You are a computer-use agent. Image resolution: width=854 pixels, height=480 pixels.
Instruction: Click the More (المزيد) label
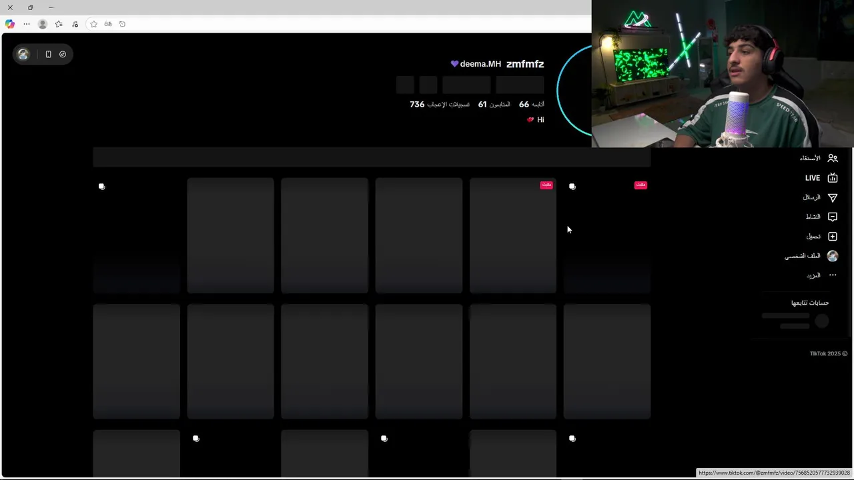click(x=813, y=275)
